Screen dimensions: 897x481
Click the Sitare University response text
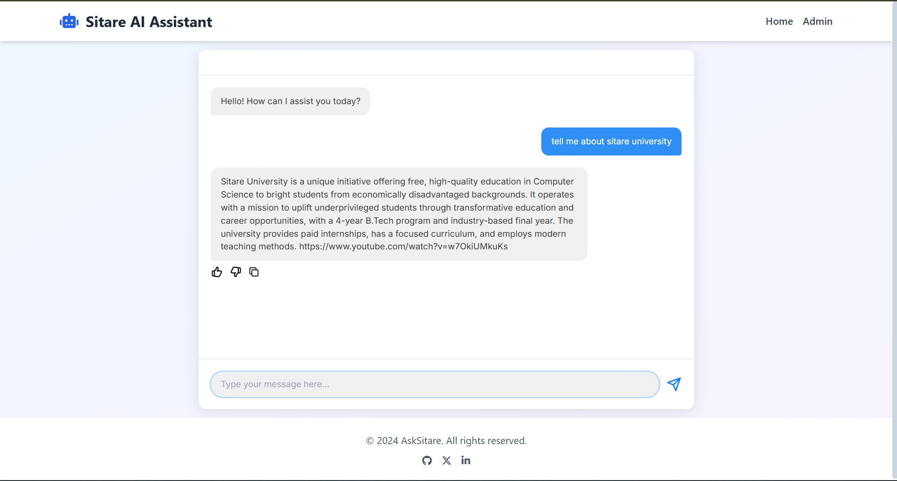(x=398, y=207)
